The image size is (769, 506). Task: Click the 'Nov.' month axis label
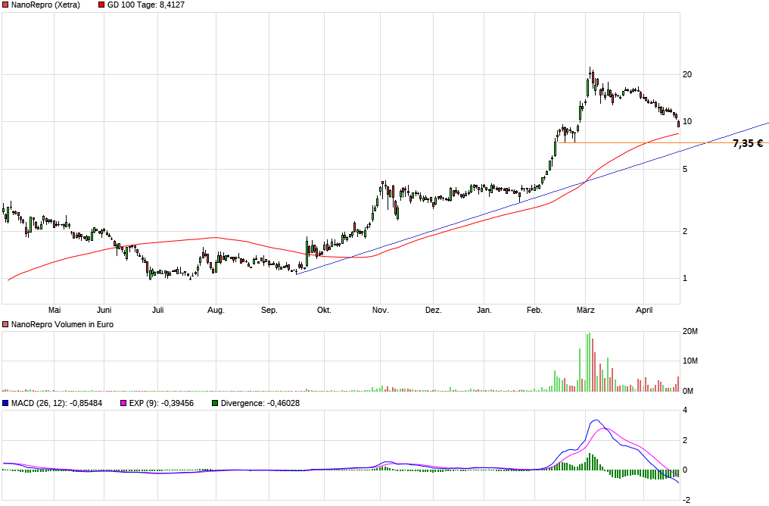[380, 310]
